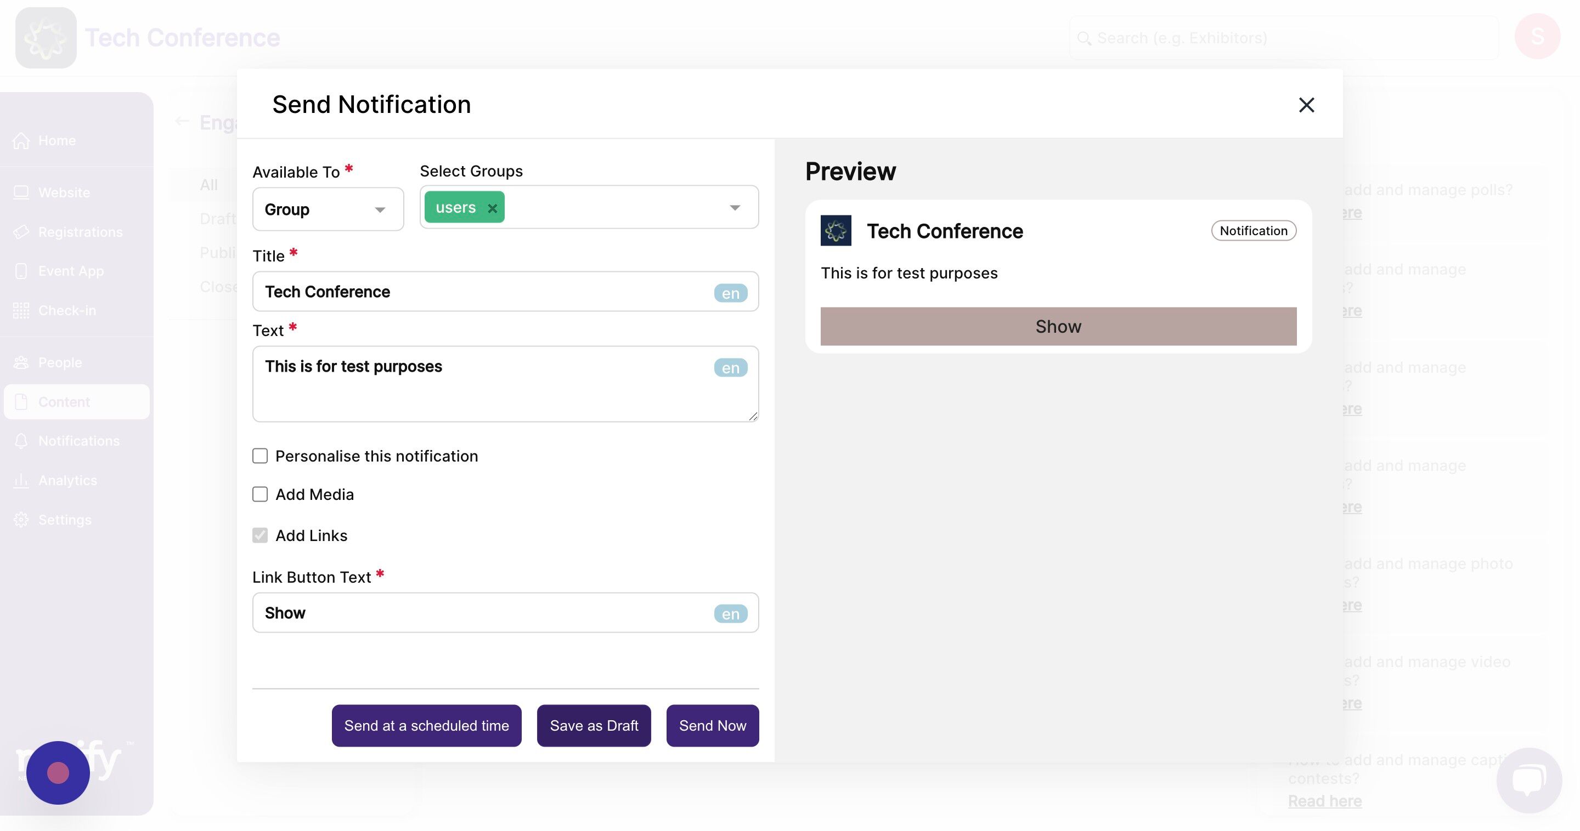Open the chat support bubble icon

coord(1528,780)
